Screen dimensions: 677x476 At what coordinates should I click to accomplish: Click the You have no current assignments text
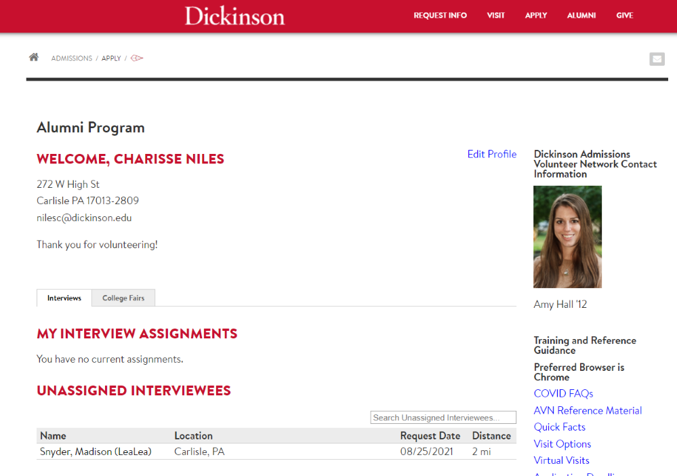(x=110, y=359)
